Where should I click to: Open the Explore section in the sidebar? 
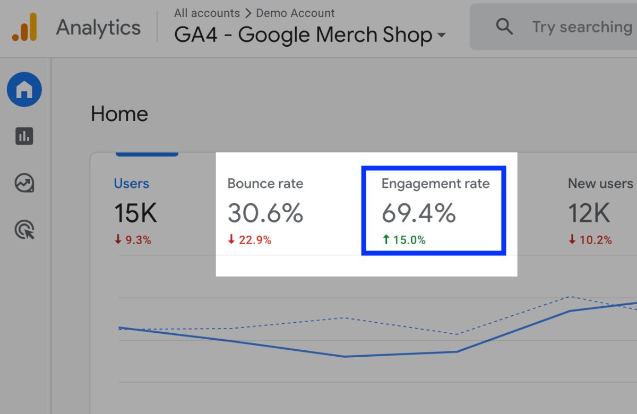tap(24, 183)
